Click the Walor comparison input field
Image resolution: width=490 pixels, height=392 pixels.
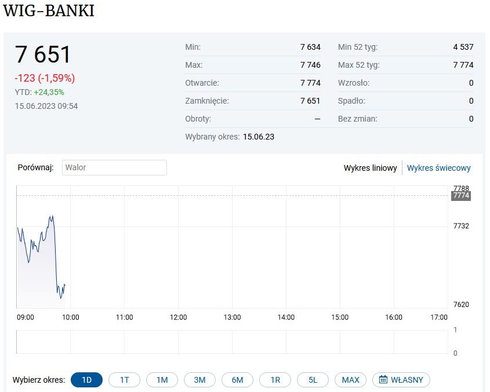(x=114, y=167)
